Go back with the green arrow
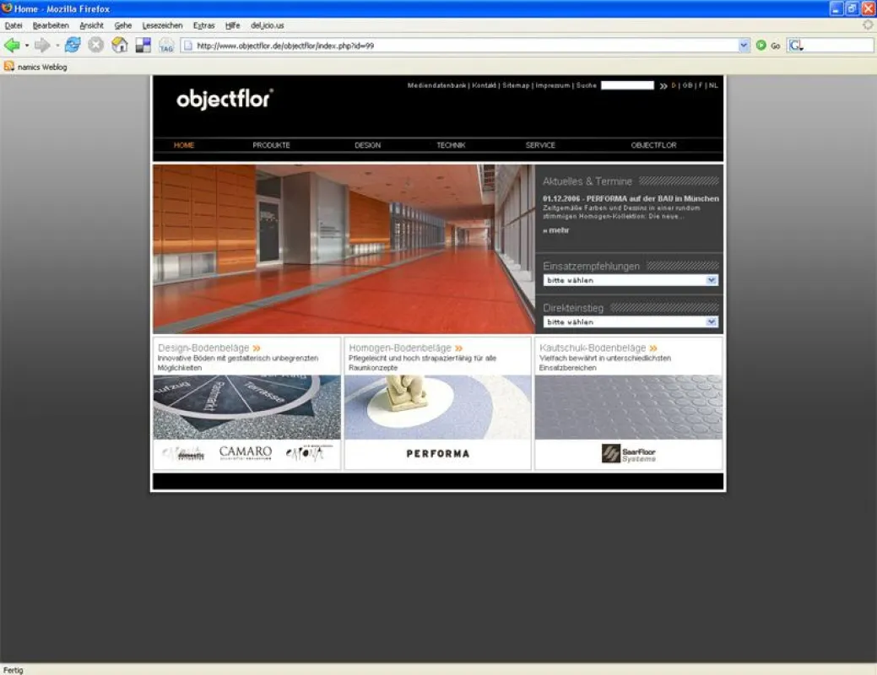 click(11, 46)
